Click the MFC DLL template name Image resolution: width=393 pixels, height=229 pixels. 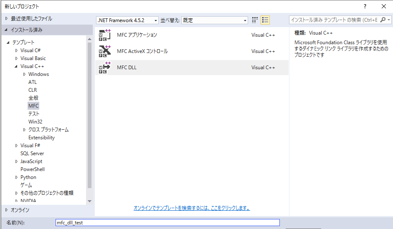[127, 68]
